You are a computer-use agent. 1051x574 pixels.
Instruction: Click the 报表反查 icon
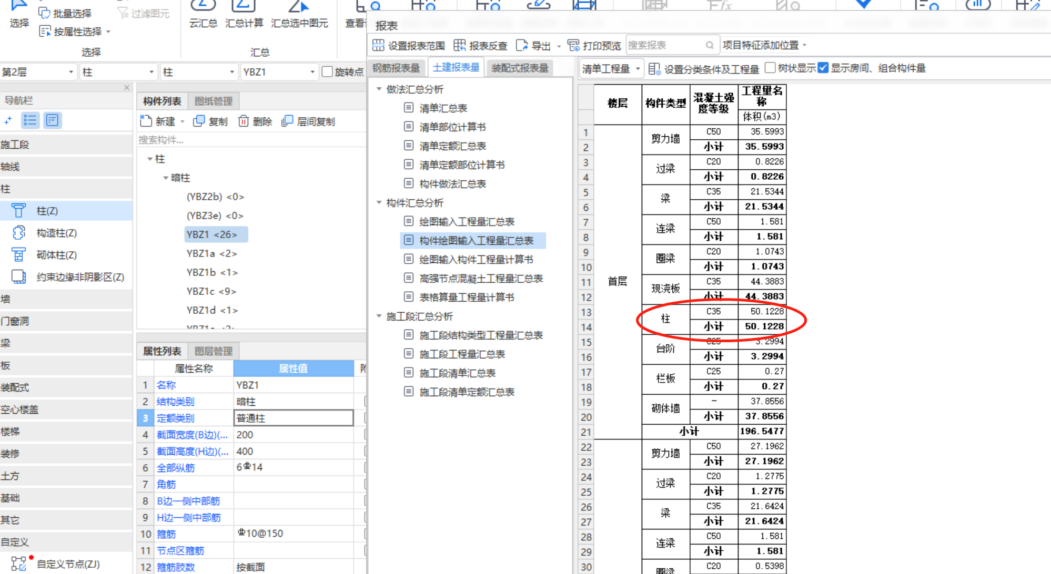pyautogui.click(x=459, y=45)
